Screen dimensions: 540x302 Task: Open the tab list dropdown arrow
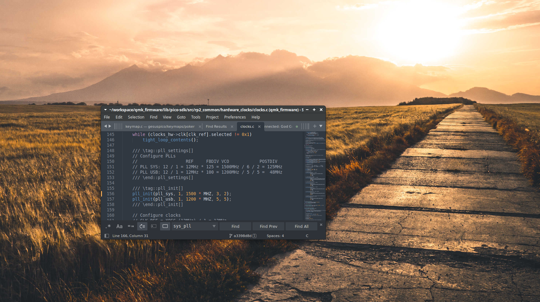tap(321, 126)
